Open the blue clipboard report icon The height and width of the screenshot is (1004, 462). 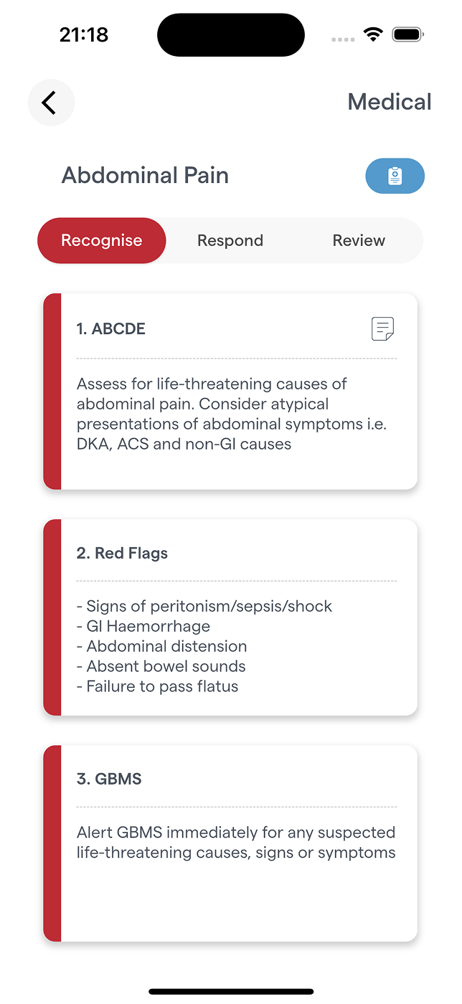[x=395, y=176]
